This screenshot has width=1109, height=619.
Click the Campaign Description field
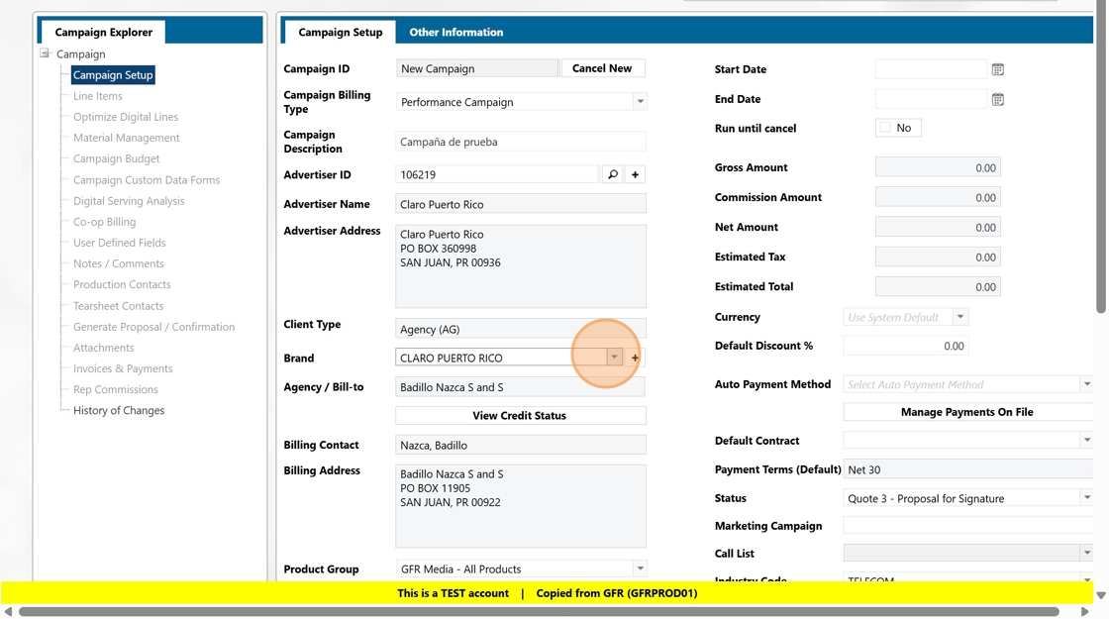(521, 142)
